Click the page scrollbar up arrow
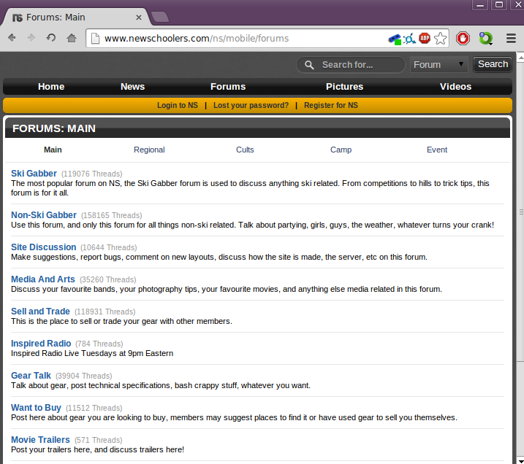524x464 pixels. (520, 57)
